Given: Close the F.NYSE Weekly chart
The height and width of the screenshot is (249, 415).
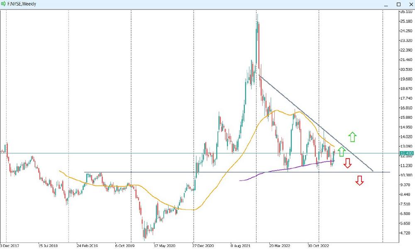Looking at the screenshot, I should tap(409, 4).
